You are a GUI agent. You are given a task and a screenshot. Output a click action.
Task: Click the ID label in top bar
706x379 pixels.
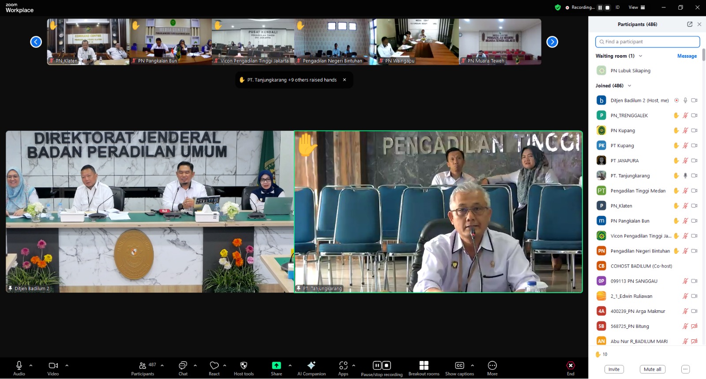pyautogui.click(x=618, y=7)
